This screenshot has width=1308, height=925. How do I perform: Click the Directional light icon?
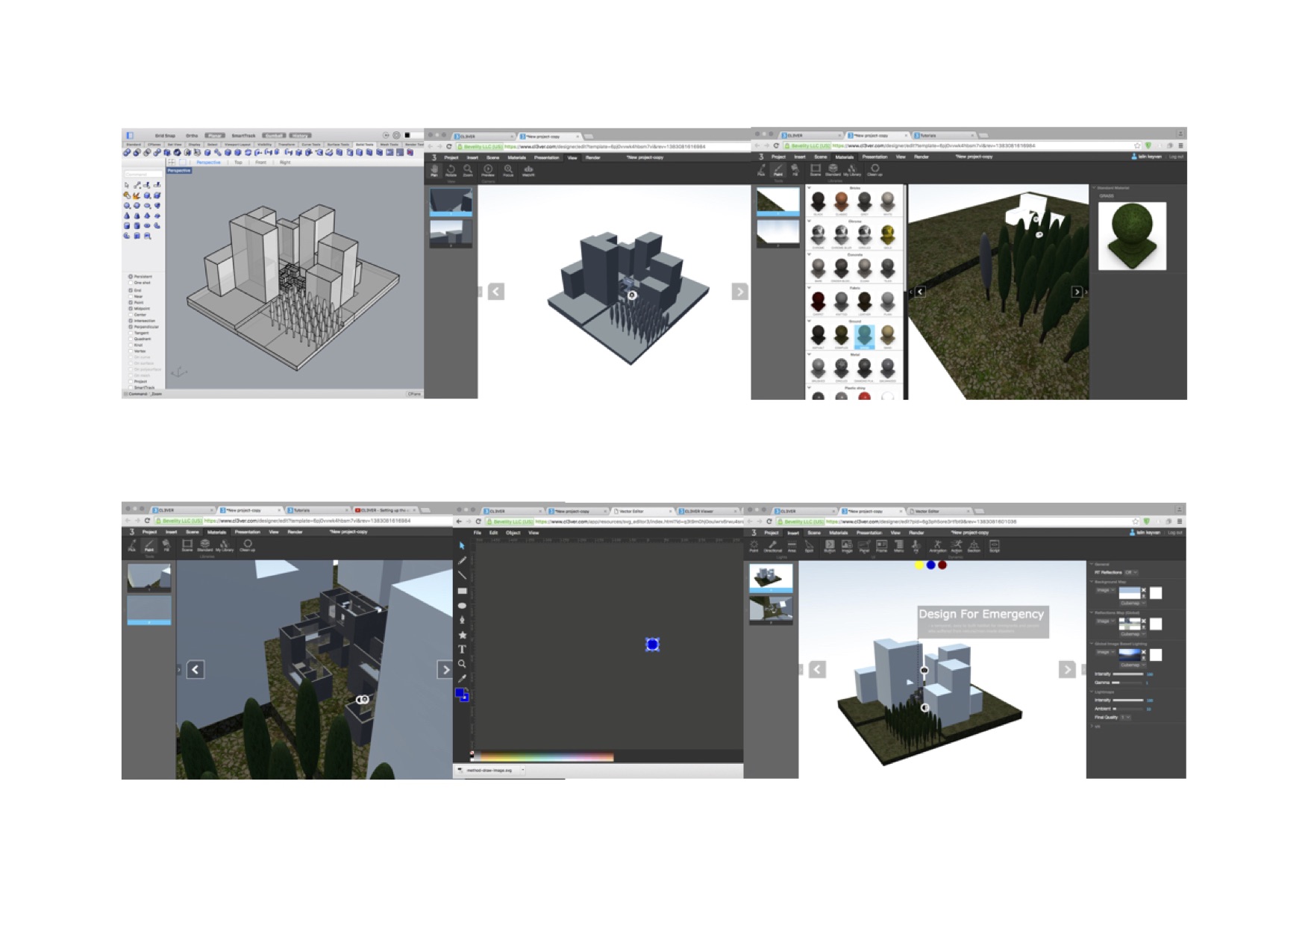click(774, 545)
